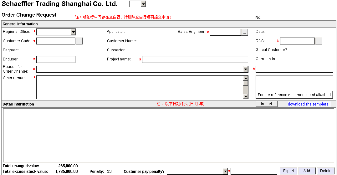The height and width of the screenshot is (175, 337).
Task: Focus the RCS input field
Action: [x=297, y=41]
